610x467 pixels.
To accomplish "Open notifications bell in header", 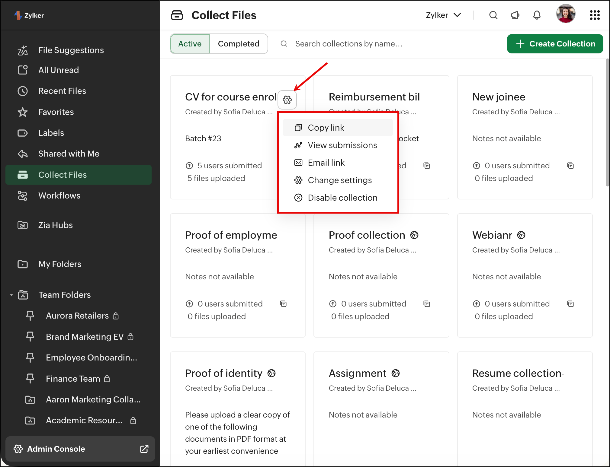I will click(x=537, y=15).
